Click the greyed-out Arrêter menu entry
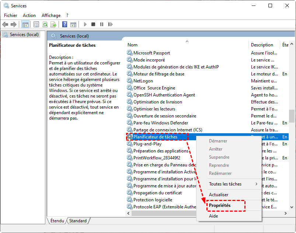The height and width of the screenshot is (233, 296). 216,149
